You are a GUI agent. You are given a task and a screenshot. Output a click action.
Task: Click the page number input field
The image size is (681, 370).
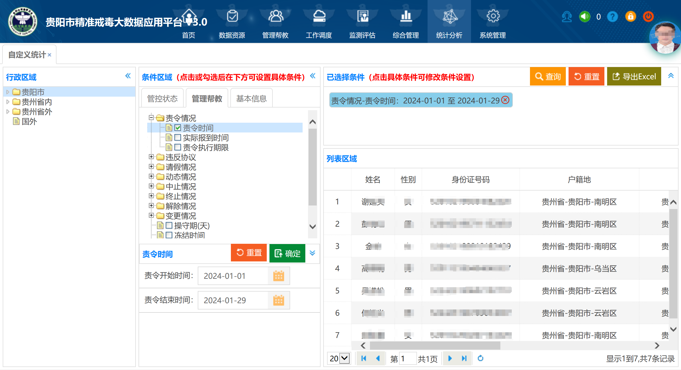pyautogui.click(x=408, y=358)
